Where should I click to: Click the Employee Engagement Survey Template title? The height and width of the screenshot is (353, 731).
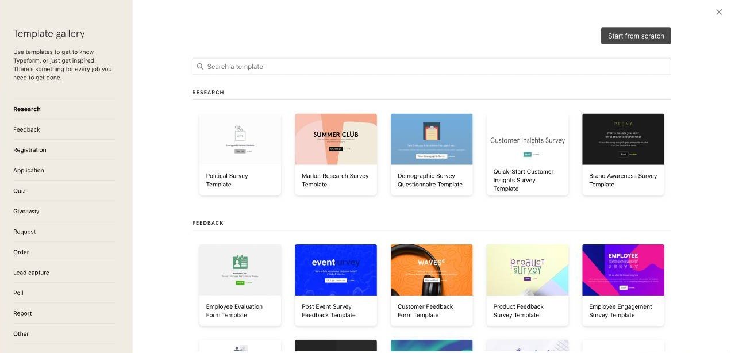620,311
